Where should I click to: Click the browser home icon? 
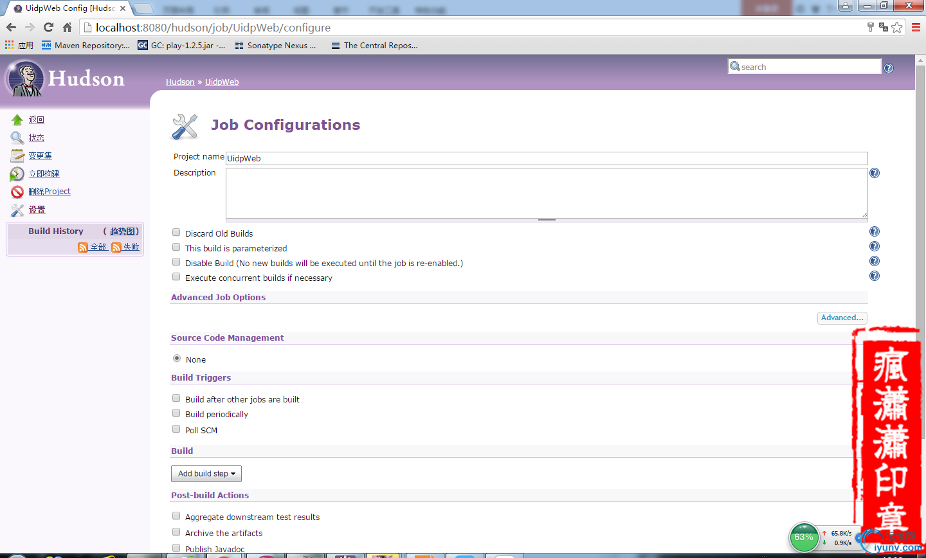[x=67, y=27]
